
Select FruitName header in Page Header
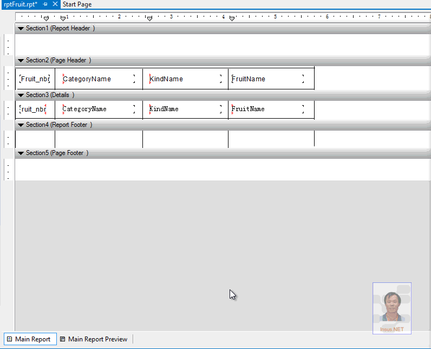click(x=267, y=79)
